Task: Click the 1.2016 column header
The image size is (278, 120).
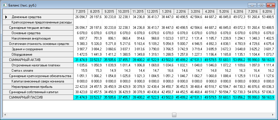Action: coord(167,12)
